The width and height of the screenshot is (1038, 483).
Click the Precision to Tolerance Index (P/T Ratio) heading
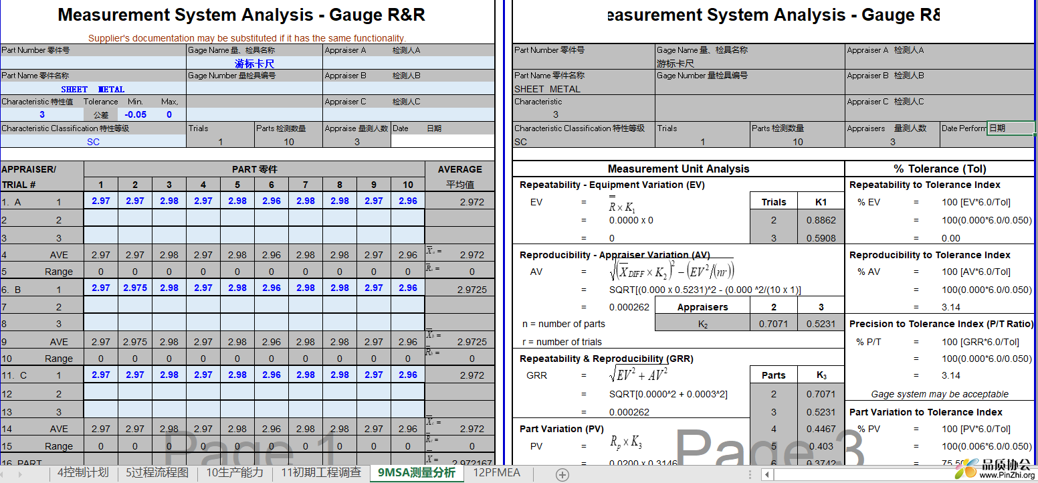[x=941, y=324]
